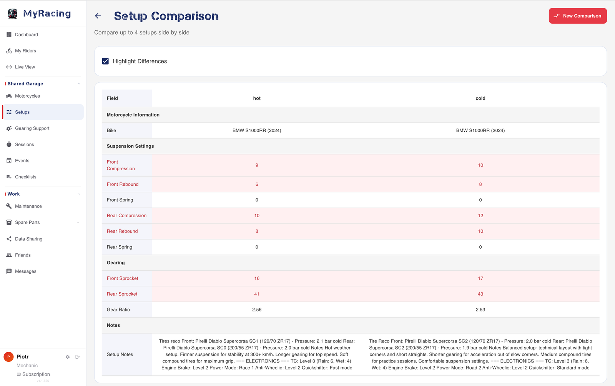Click the Rear Compression value 12
Viewport: 615px width, 386px height.
point(480,216)
